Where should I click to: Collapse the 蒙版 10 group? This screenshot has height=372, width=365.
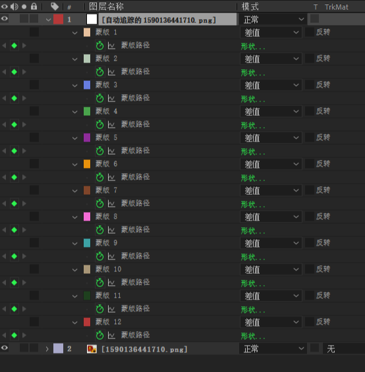coord(75,270)
